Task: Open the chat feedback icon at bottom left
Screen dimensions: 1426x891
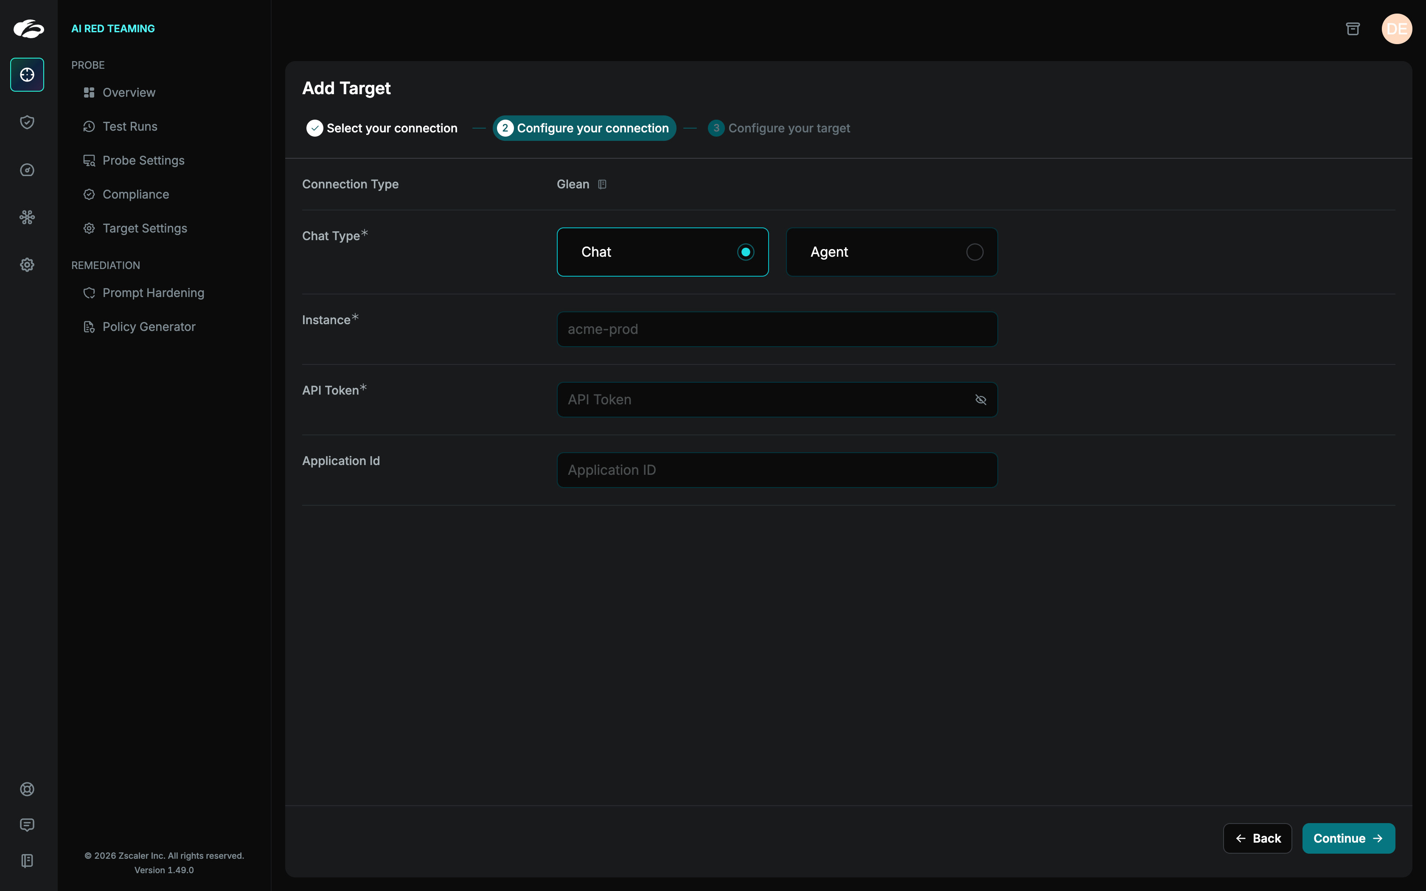Action: coord(27,824)
